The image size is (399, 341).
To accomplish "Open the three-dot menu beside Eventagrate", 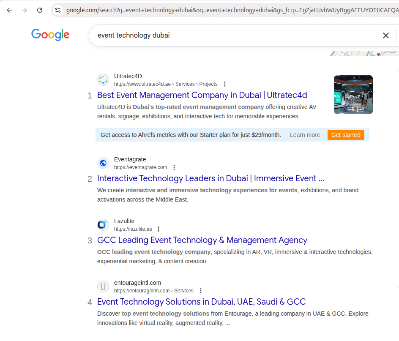I will point(174,167).
